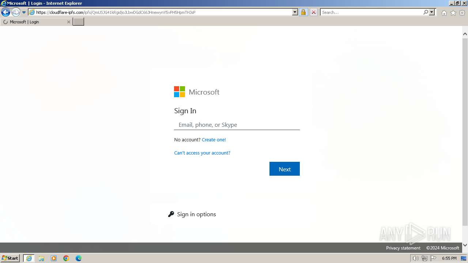Expand the address bar autocomplete dropdown
468x263 pixels.
click(295, 12)
